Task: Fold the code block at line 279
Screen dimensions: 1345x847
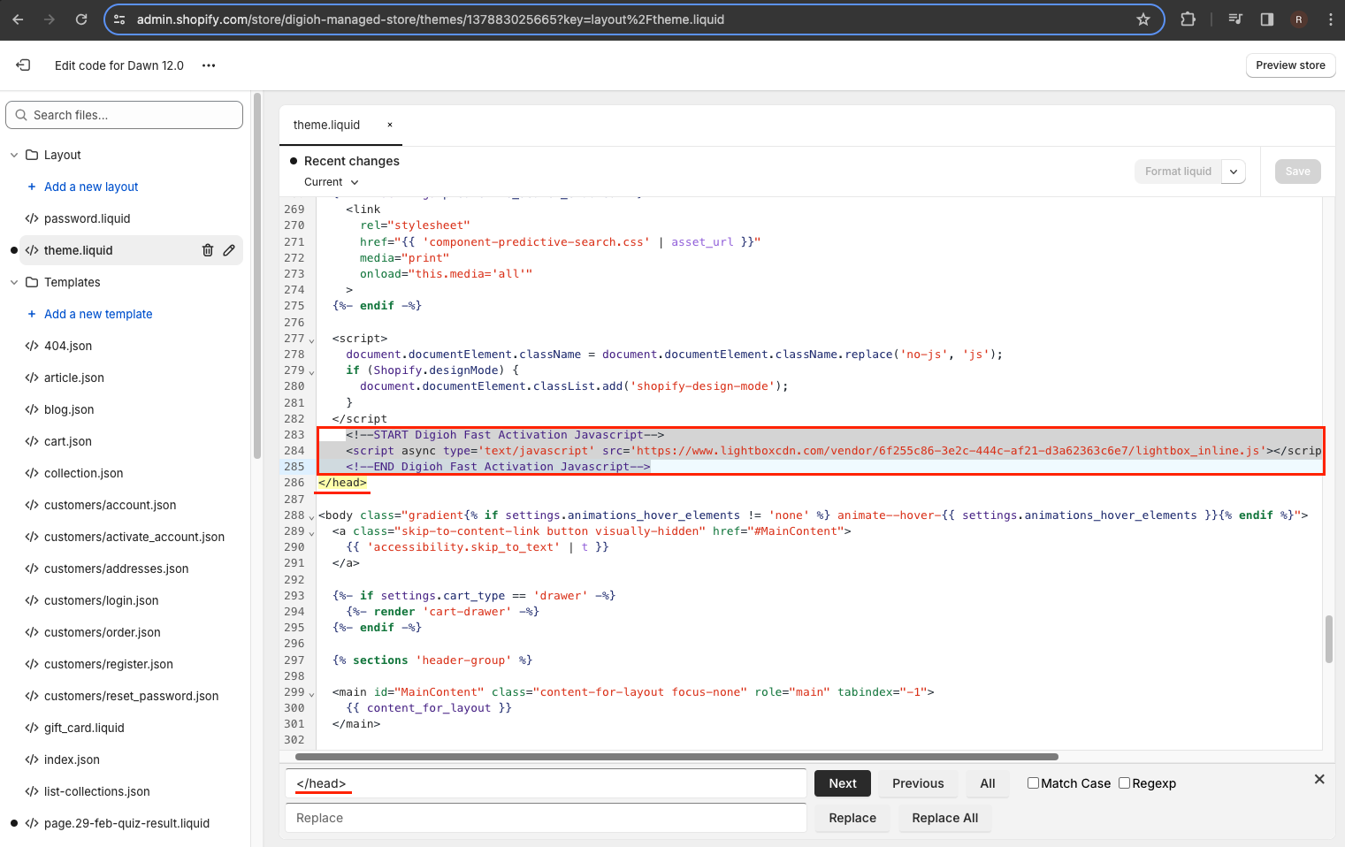Action: (311, 371)
